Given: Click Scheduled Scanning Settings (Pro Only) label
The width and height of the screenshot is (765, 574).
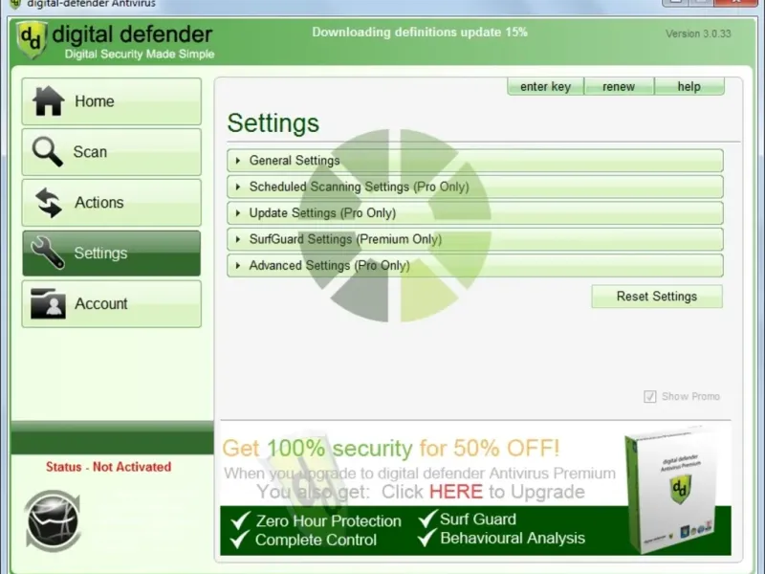Looking at the screenshot, I should click(x=360, y=187).
